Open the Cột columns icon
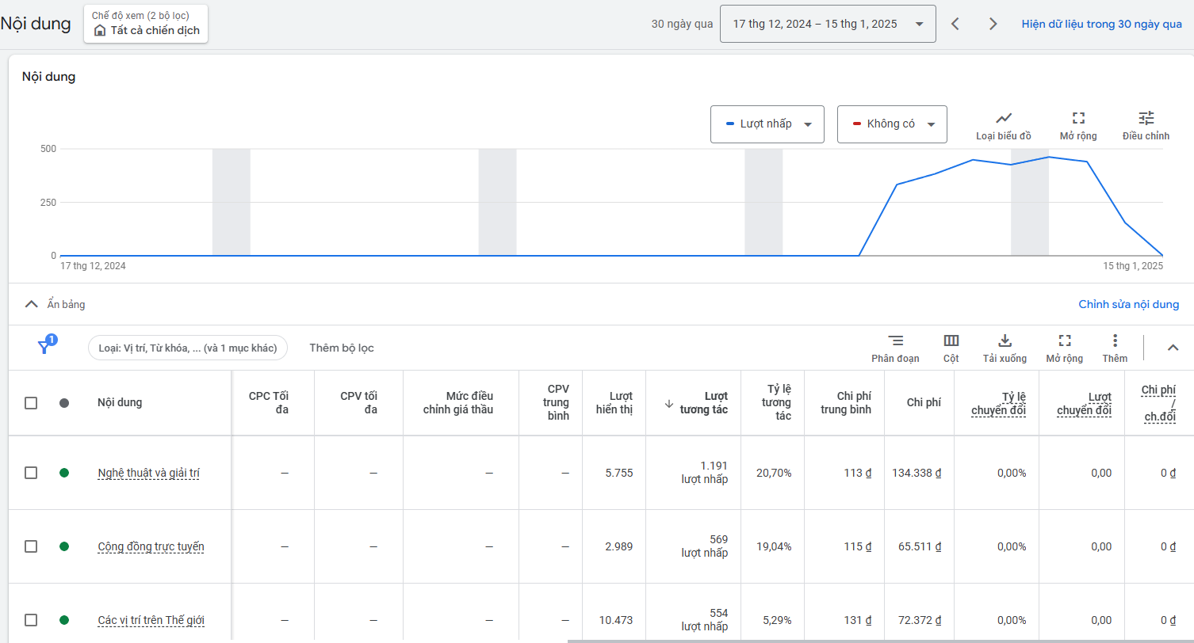This screenshot has height=643, width=1194. coord(951,341)
